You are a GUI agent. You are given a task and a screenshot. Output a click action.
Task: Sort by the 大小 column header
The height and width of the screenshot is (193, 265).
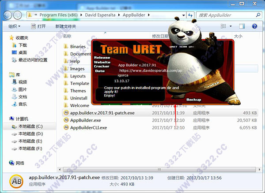click(238, 36)
